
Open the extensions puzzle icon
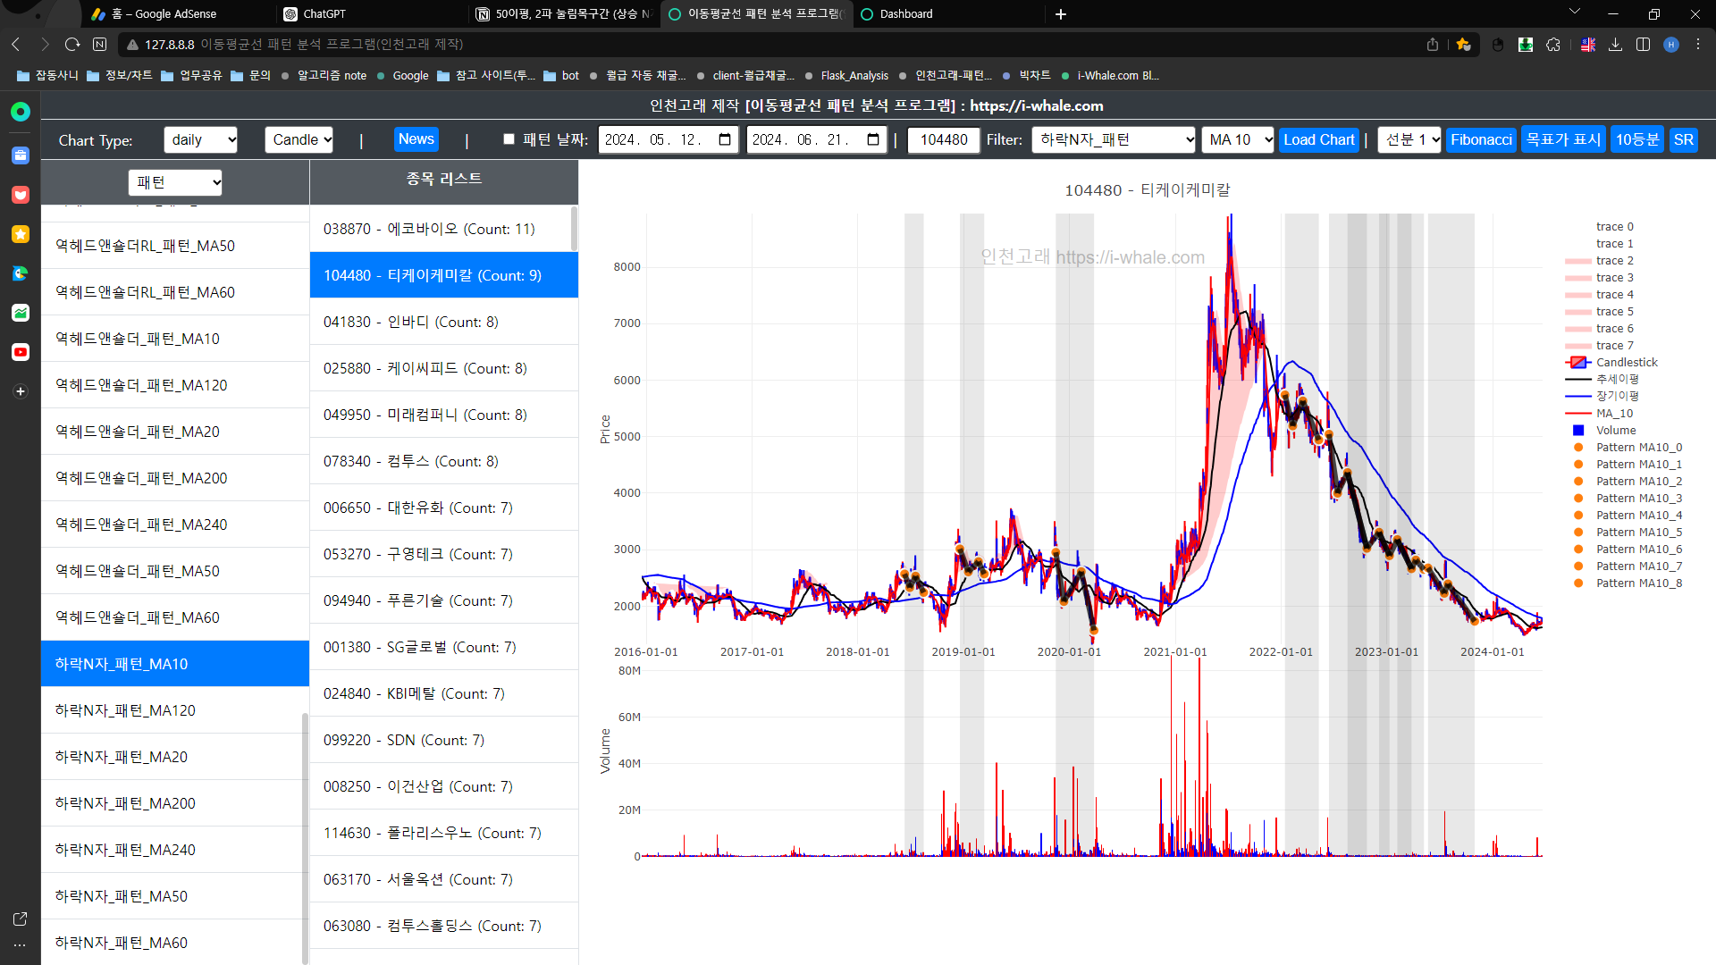(1553, 44)
